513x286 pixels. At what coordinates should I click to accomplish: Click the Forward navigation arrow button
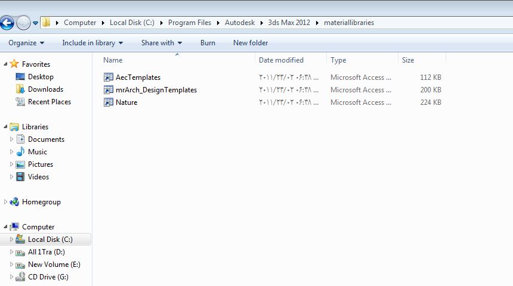pos(23,23)
